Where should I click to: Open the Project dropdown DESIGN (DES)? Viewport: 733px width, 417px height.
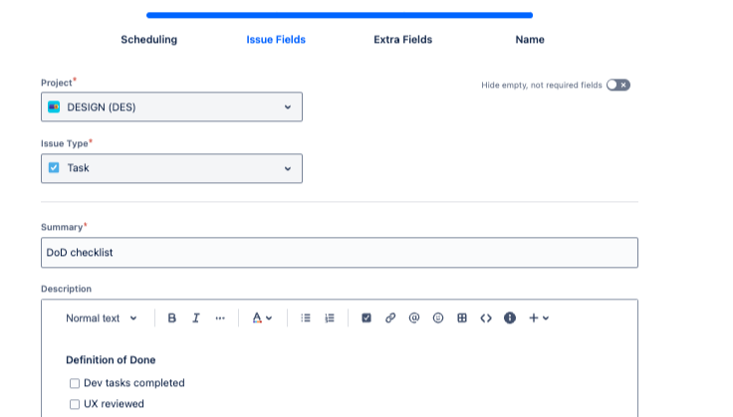(171, 107)
